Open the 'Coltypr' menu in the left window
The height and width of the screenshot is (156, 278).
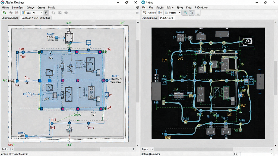point(30,8)
